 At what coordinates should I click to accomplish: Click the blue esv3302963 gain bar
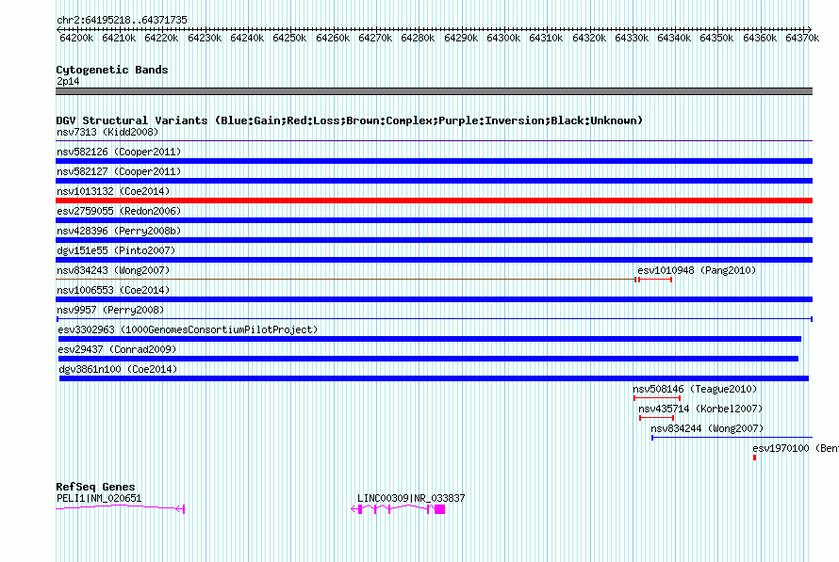[430, 339]
